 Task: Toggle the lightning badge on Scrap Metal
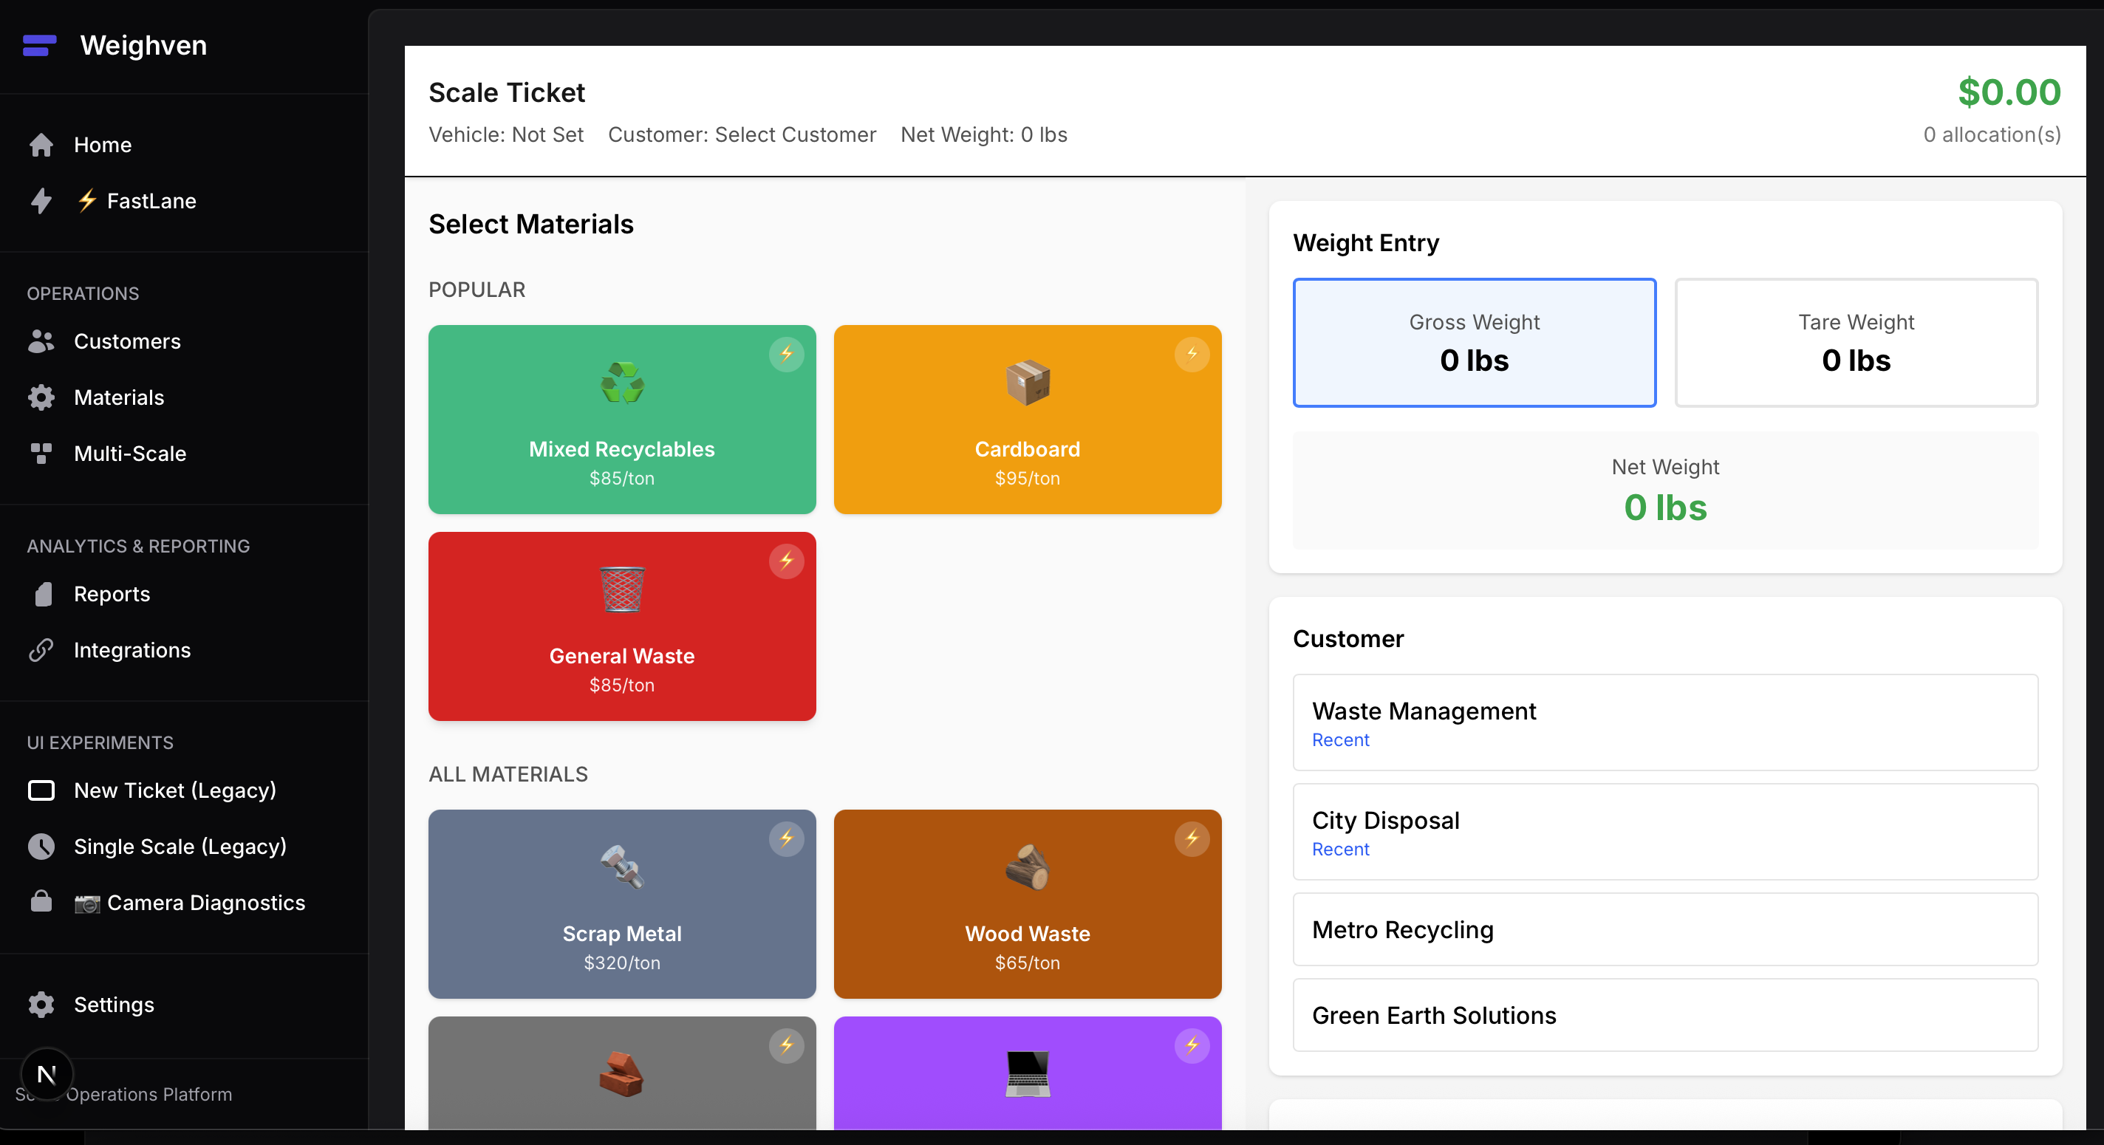[x=787, y=838]
